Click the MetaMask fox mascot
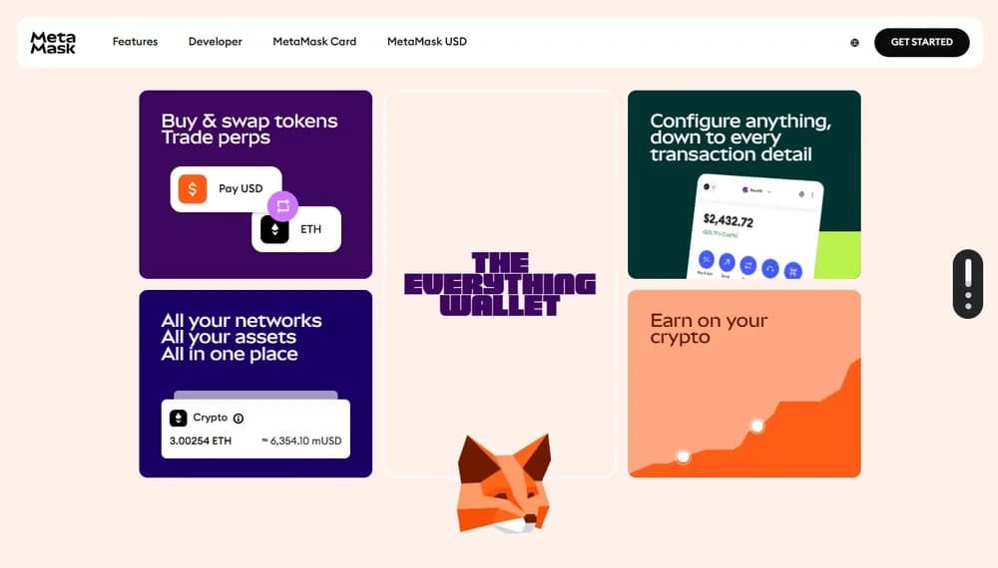This screenshot has width=998, height=568. click(x=504, y=484)
